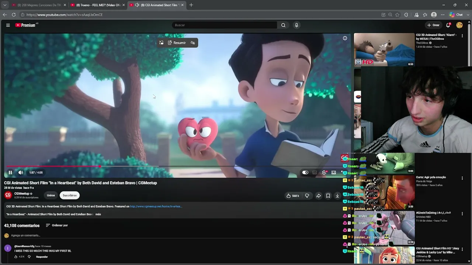The image size is (472, 265).
Task: Open video player settings gear
Action: pyautogui.click(x=324, y=173)
